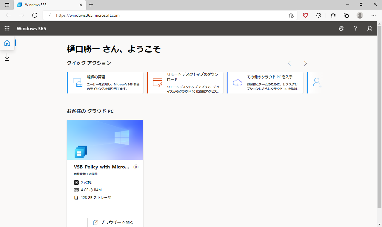The width and height of the screenshot is (382, 227).
Task: Open the browser profile avatar
Action: point(360,15)
